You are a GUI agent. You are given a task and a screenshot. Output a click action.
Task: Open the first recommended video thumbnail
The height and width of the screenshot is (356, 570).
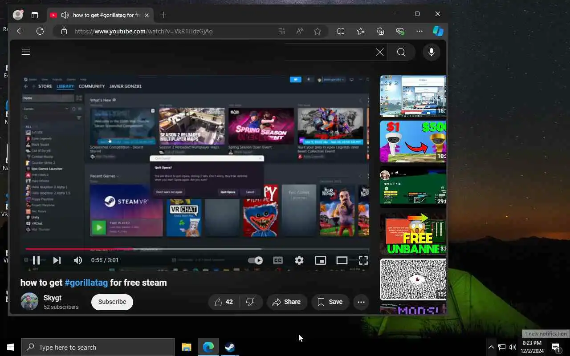413,96
